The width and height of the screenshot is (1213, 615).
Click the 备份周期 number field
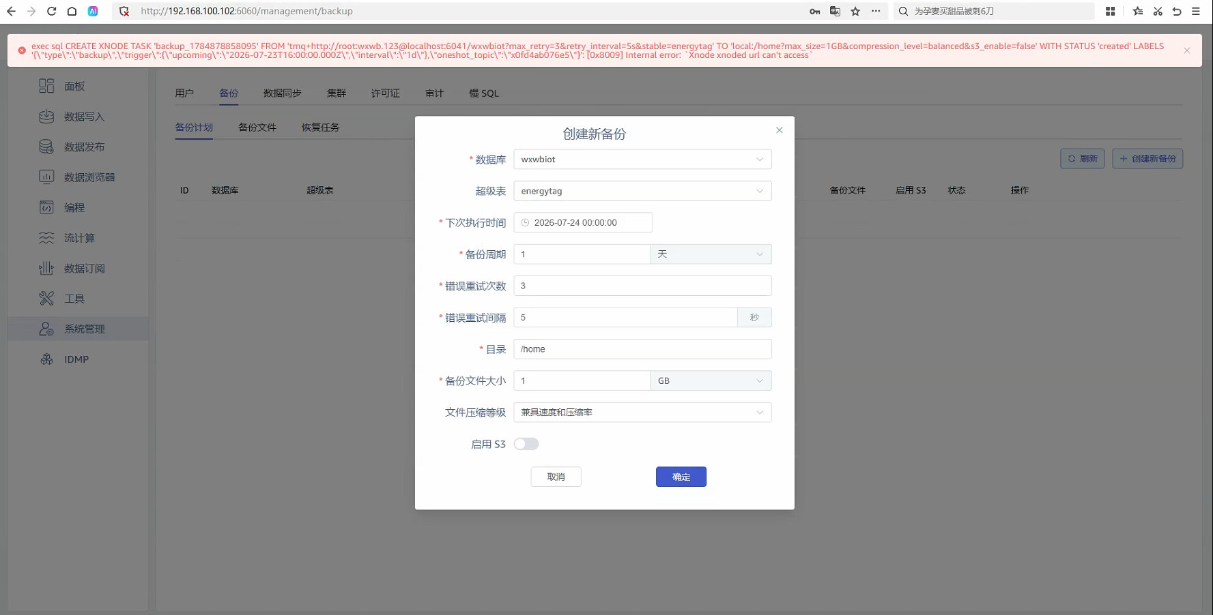click(582, 254)
